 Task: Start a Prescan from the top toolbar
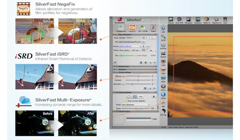click(x=171, y=19)
